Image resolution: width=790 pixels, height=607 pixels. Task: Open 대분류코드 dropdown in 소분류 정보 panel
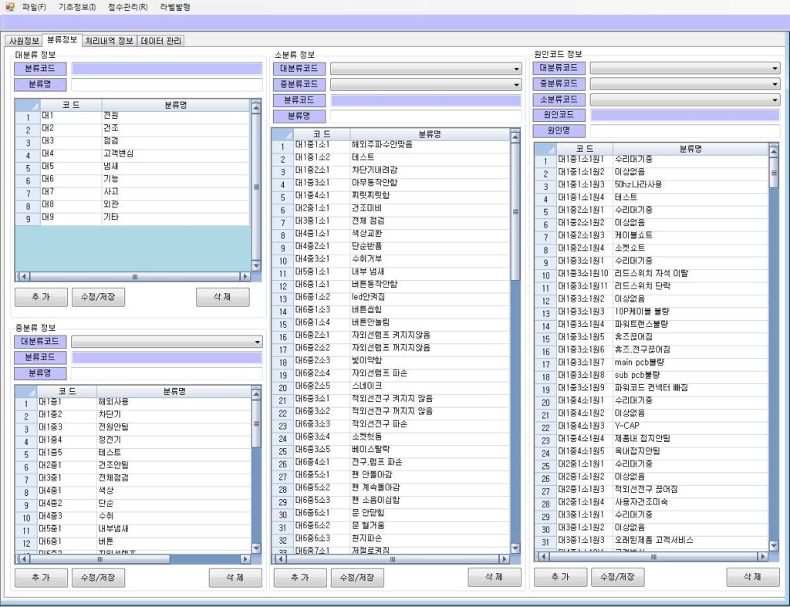(515, 69)
